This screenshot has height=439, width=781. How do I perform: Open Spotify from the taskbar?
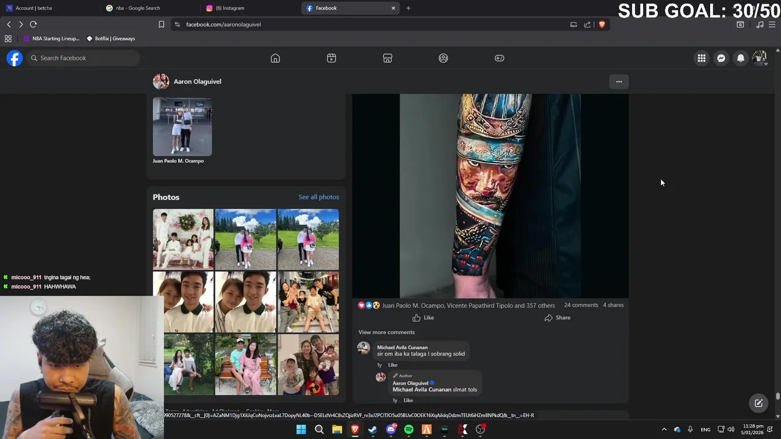(409, 429)
